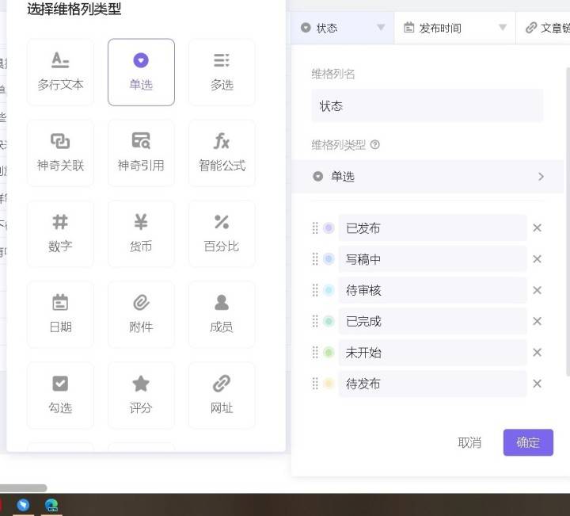The image size is (570, 516).
Task: Select the 多行文本 field type
Action: [60, 72]
